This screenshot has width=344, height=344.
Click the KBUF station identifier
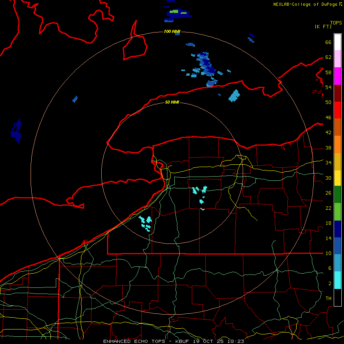[183, 341]
